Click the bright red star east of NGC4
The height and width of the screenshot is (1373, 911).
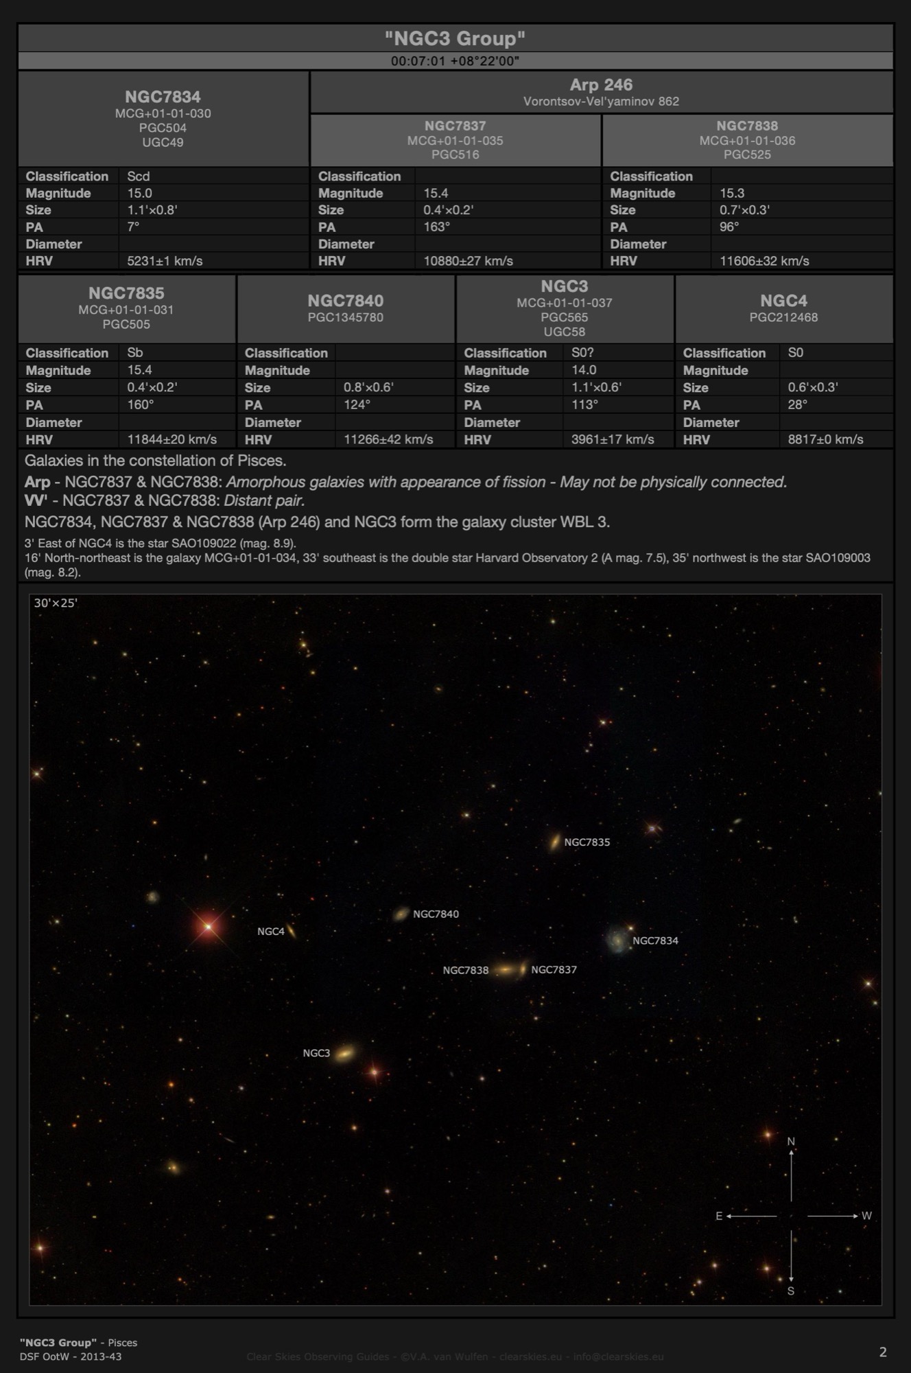pyautogui.click(x=209, y=927)
